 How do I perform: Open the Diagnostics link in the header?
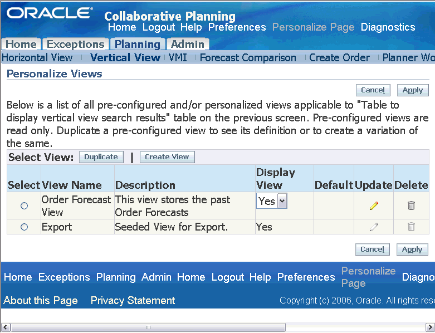pyautogui.click(x=388, y=27)
